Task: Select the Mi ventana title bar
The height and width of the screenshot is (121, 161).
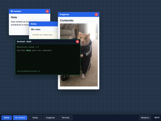Action: tap(30, 11)
